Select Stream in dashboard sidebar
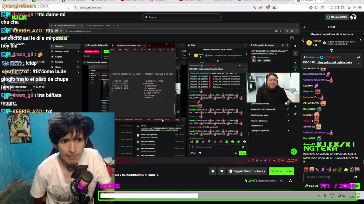The height and width of the screenshot is (204, 364). (65, 46)
